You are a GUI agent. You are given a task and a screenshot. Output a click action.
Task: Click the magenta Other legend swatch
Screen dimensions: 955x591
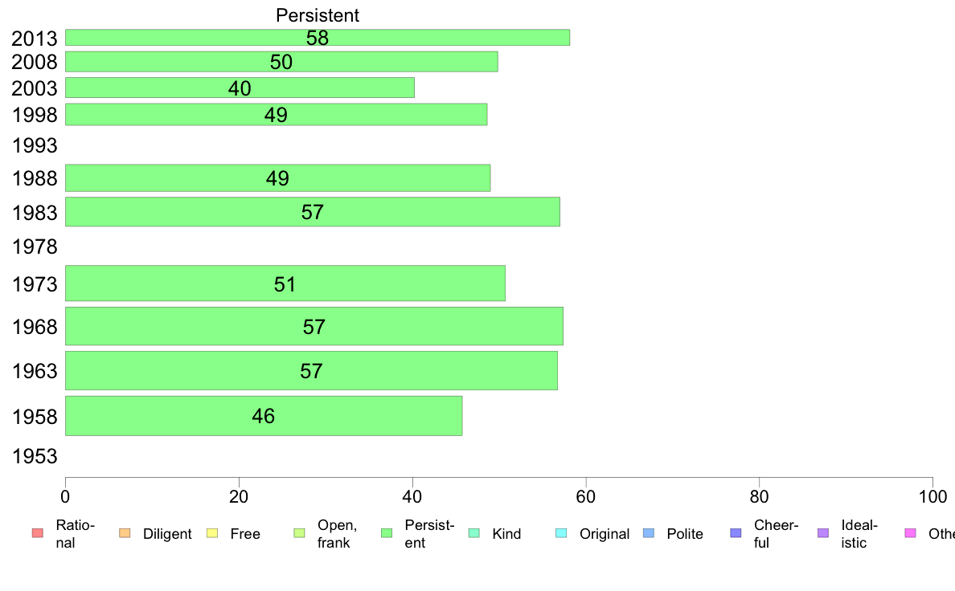pyautogui.click(x=911, y=533)
